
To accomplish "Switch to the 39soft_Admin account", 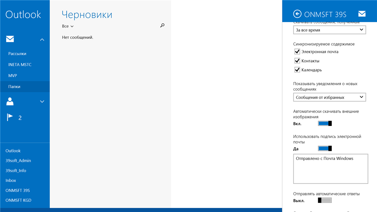I will [x=18, y=160].
